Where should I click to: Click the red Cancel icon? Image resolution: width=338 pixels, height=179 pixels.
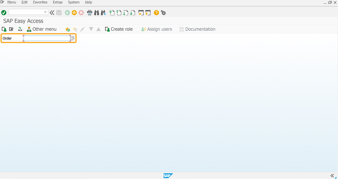[81, 13]
